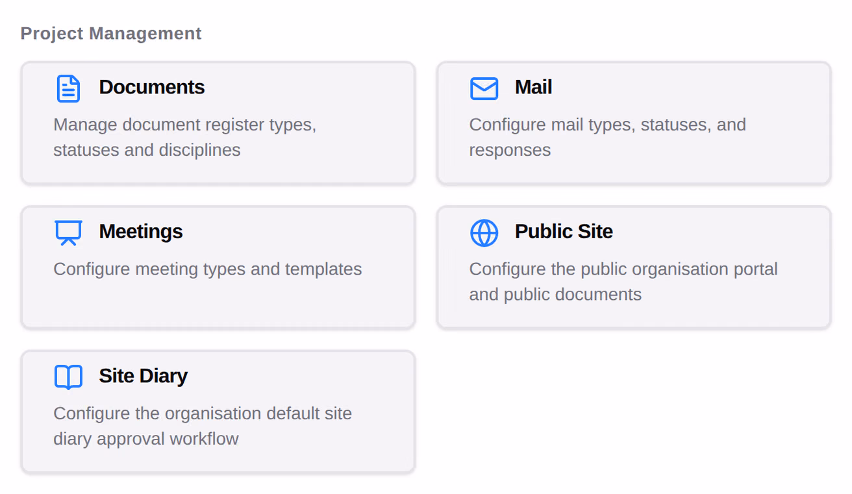Click 'Configure the organisation default site diary' text
Viewport: 852px width, 494px height.
click(203, 426)
